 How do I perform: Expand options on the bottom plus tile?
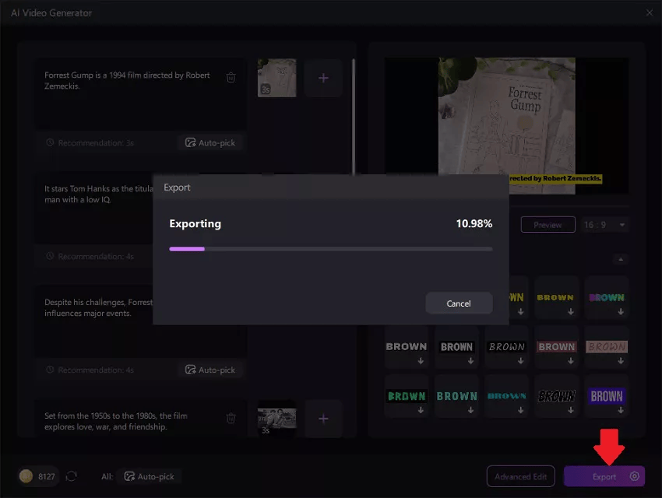point(323,419)
